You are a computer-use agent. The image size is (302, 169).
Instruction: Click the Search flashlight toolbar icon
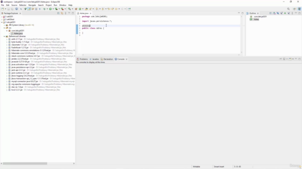(90, 9)
